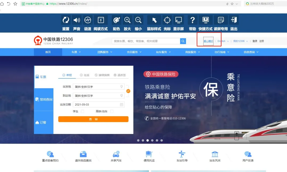Select 订餐 meal order side tab
Screen dimensions: 287x172
tap(44, 122)
